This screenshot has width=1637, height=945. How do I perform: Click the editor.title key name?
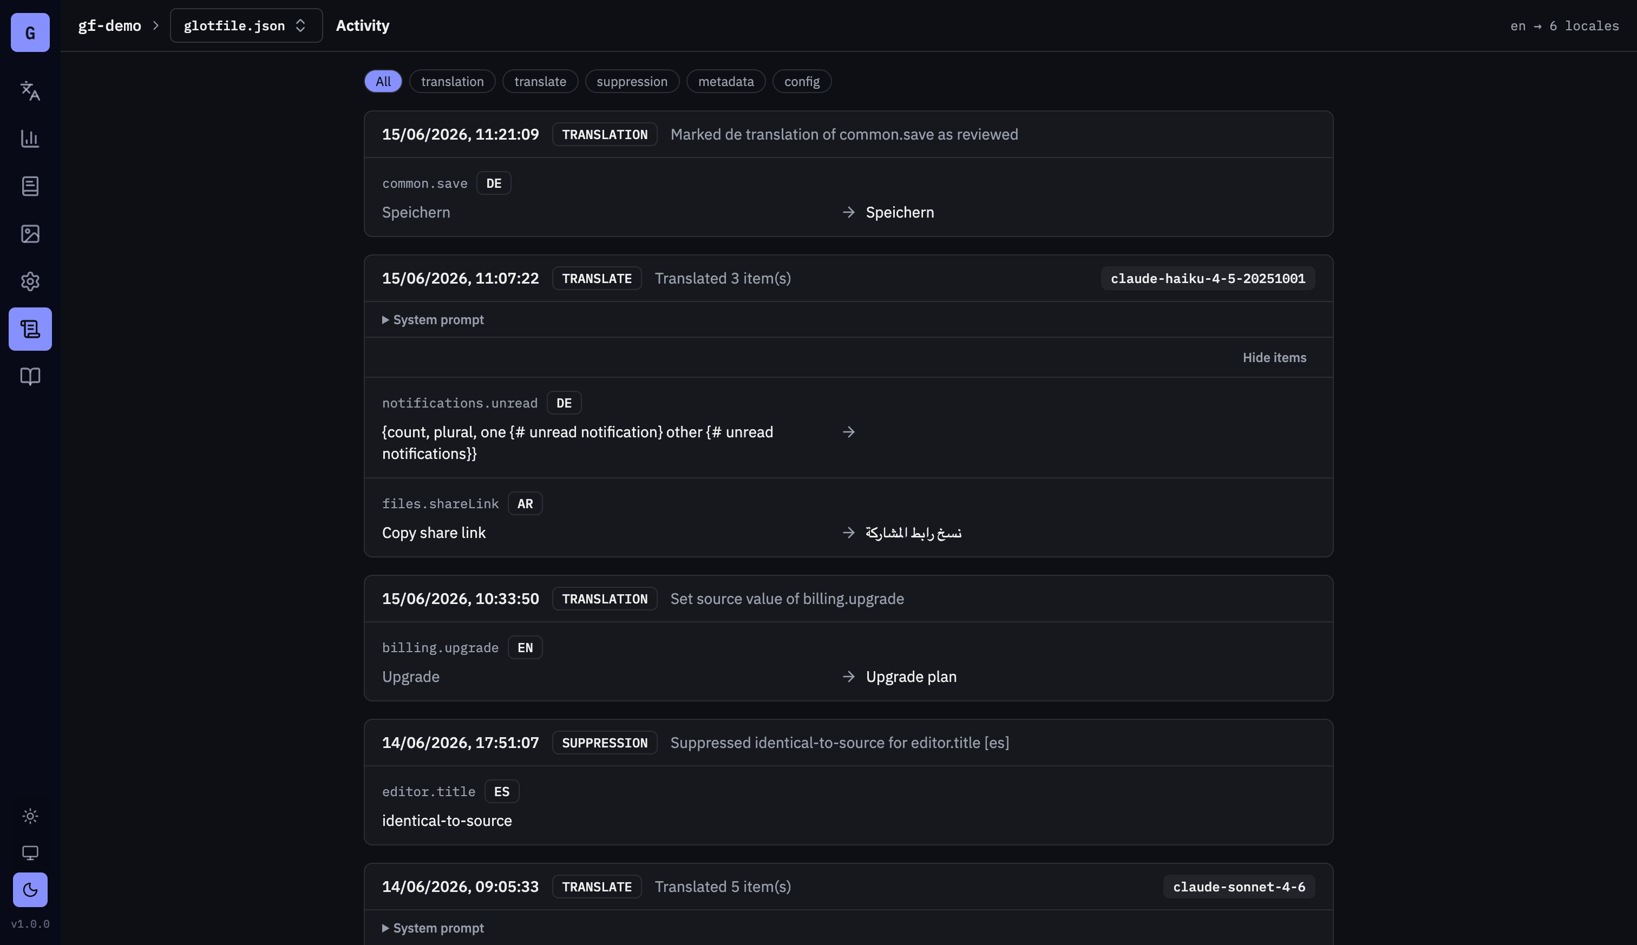click(428, 792)
